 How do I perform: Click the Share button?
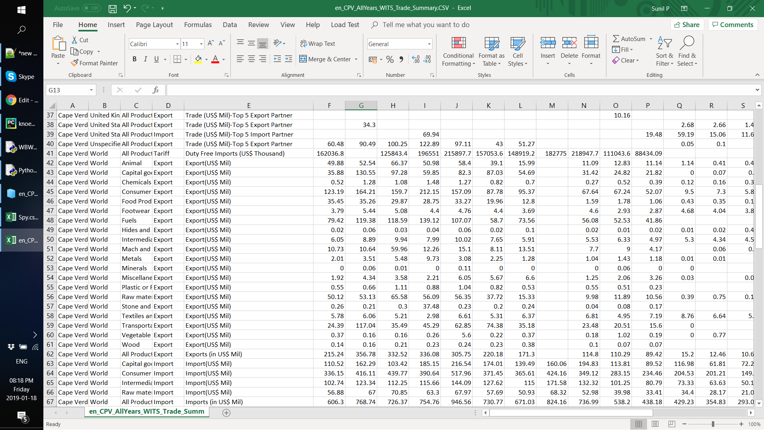tap(687, 25)
